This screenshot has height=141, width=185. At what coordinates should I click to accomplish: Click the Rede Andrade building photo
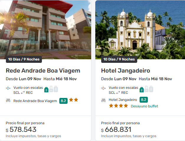click(x=46, y=28)
